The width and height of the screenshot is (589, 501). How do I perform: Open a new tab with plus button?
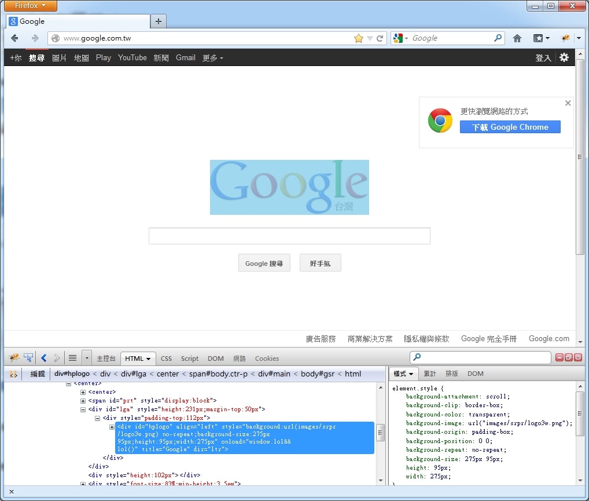(x=158, y=21)
